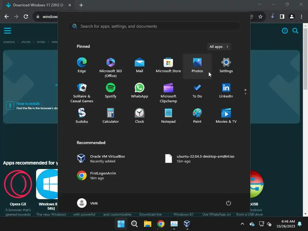
Task: Open Notepad from pinned apps
Action: point(168,116)
